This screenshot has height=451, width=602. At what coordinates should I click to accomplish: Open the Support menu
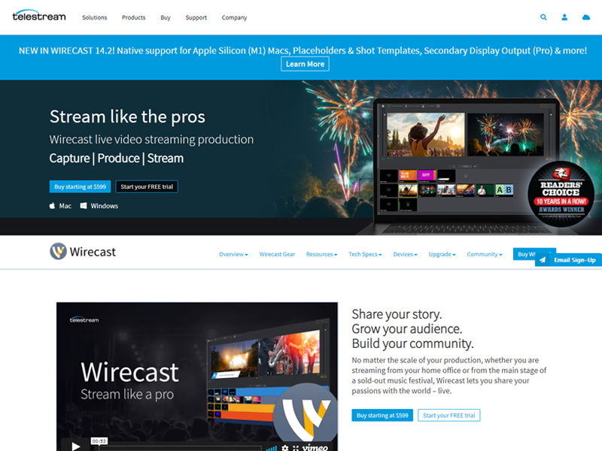(196, 17)
